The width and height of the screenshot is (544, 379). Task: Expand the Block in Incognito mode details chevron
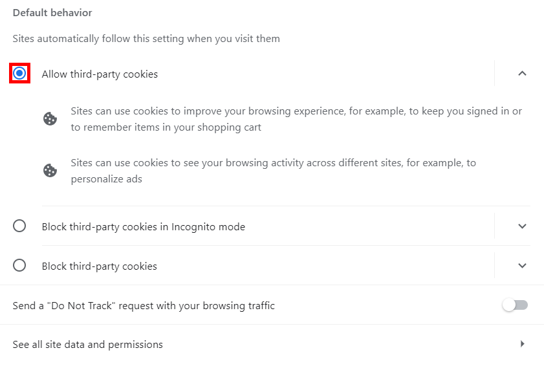[522, 226]
